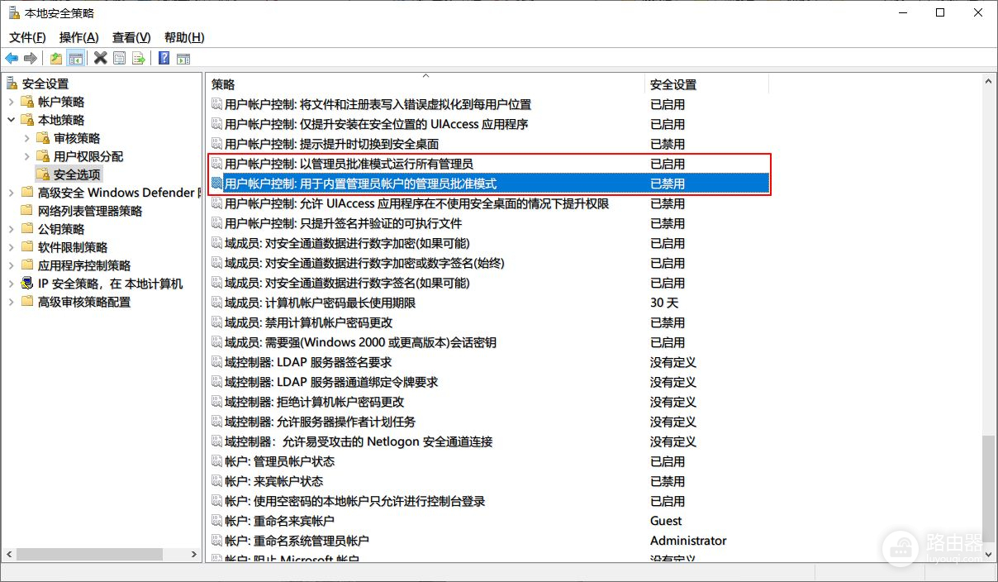Click the 高级审核策略配置 folder icon
This screenshot has width=998, height=582.
click(28, 302)
